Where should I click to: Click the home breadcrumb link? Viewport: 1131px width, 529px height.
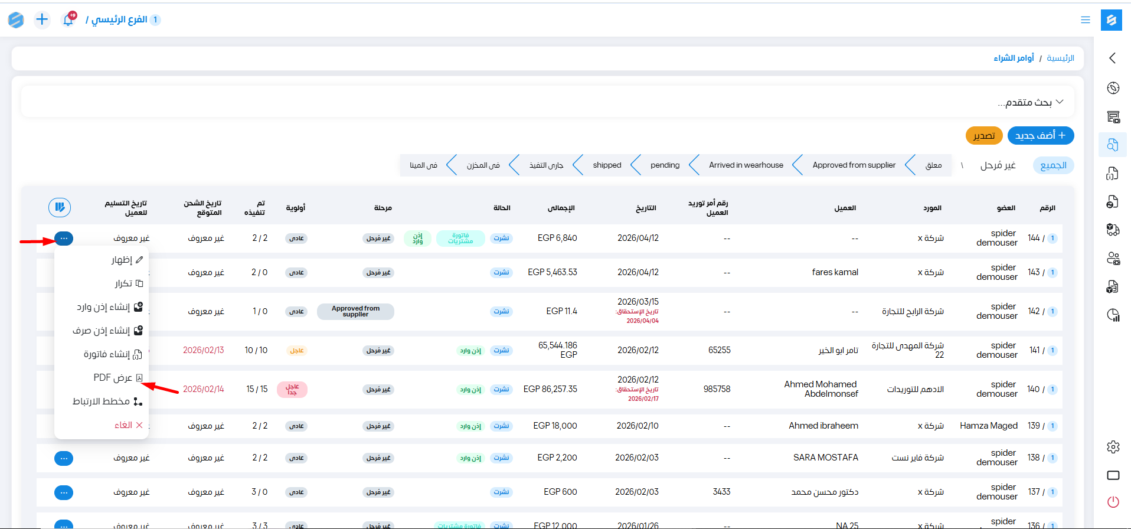pyautogui.click(x=1060, y=58)
